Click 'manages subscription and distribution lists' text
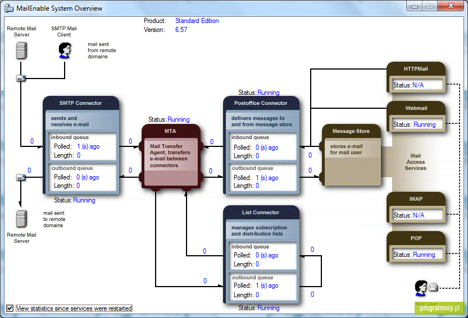468x318 pixels. (x=259, y=231)
